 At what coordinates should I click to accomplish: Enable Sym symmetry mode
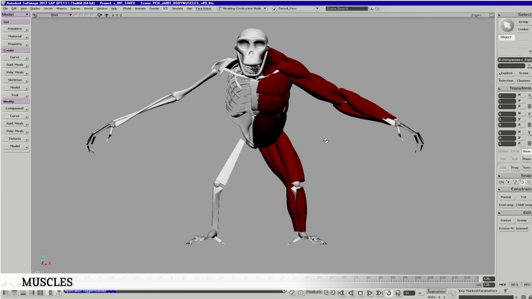(526, 168)
